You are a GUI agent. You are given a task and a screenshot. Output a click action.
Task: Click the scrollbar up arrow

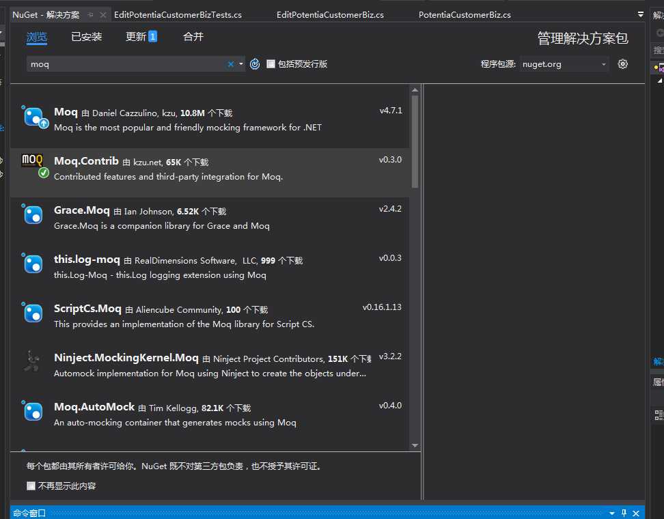tap(415, 89)
